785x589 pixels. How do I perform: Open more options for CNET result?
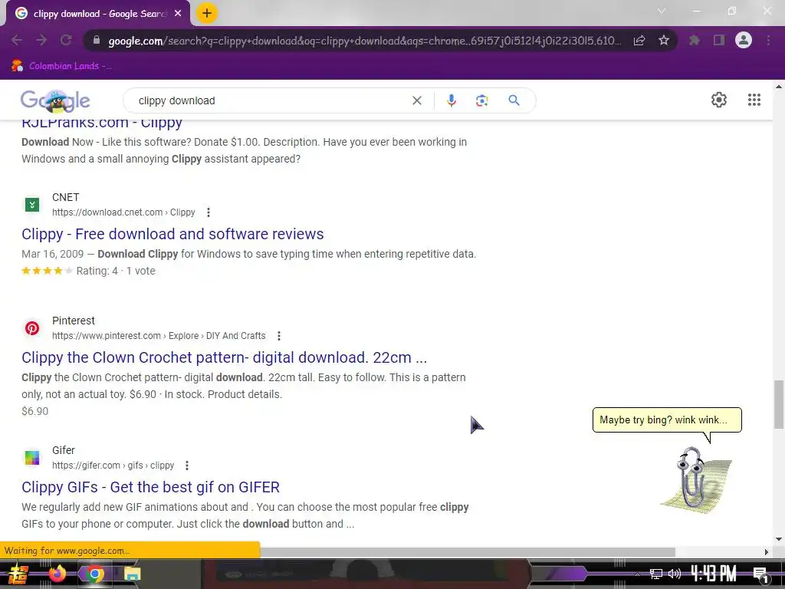[x=209, y=212]
